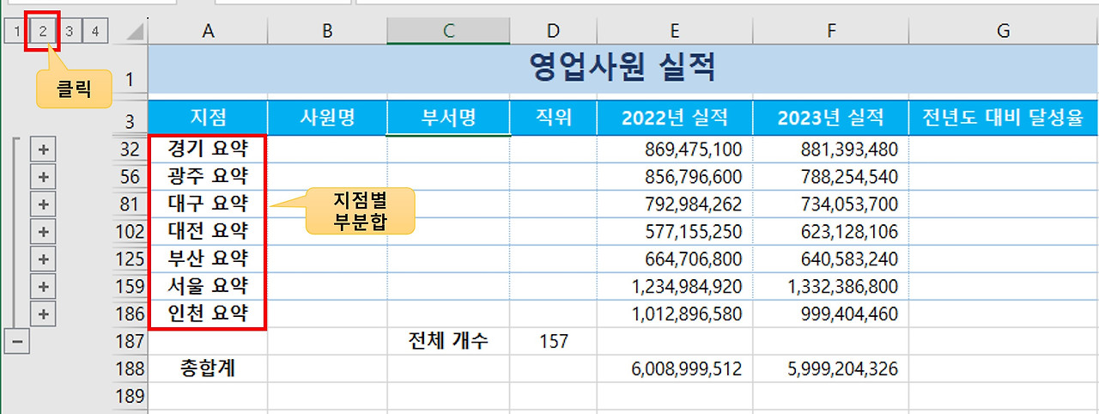Show outline level 1
The width and height of the screenshot is (1099, 414).
(15, 32)
